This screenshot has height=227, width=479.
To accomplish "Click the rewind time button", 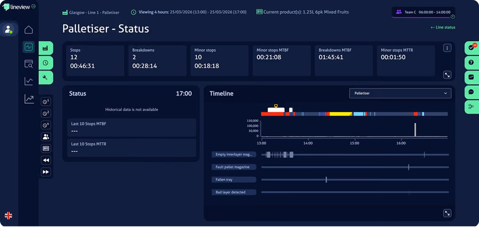I will (46, 160).
